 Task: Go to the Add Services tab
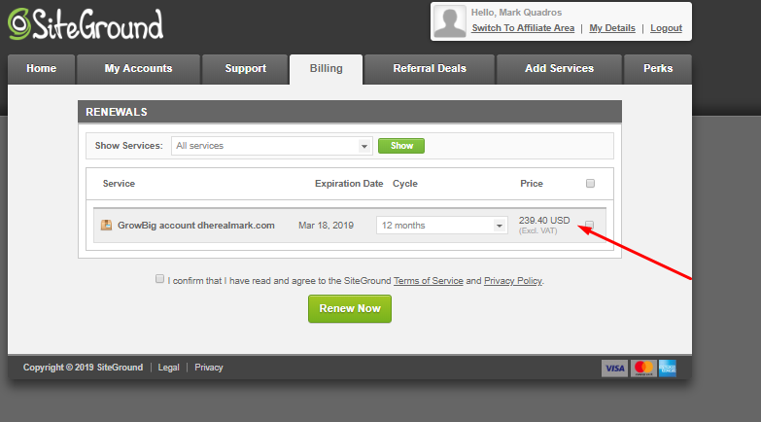559,69
